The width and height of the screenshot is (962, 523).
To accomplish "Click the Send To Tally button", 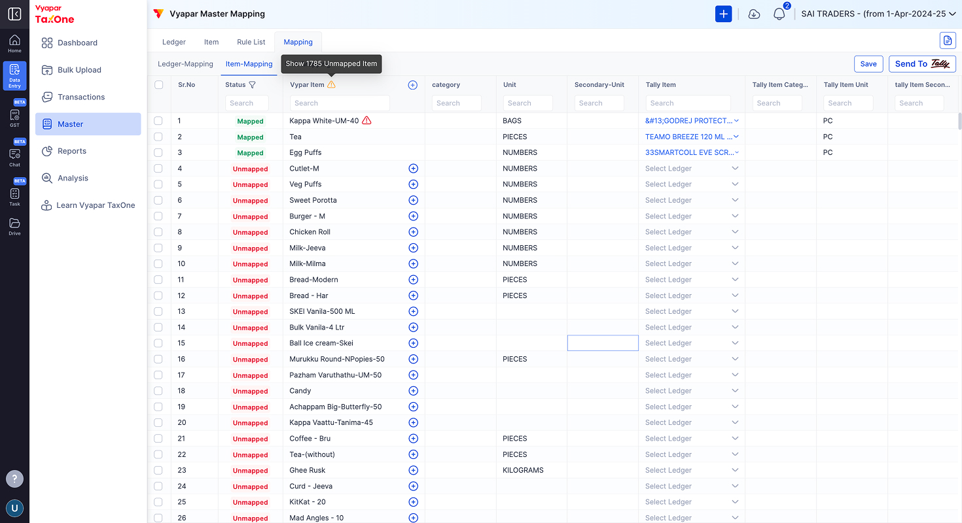I will click(x=922, y=64).
